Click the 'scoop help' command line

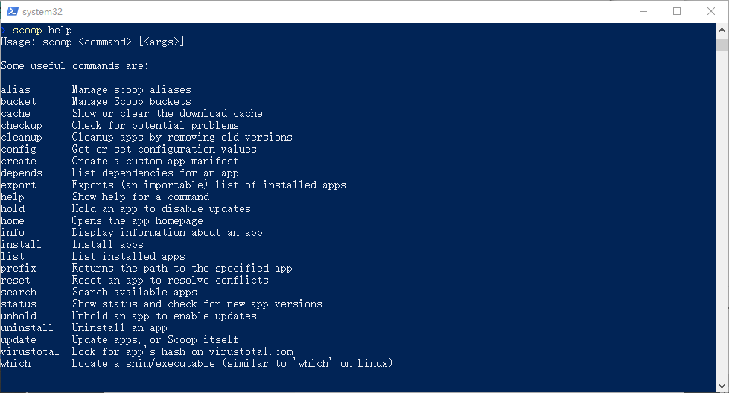pyautogui.click(x=42, y=31)
